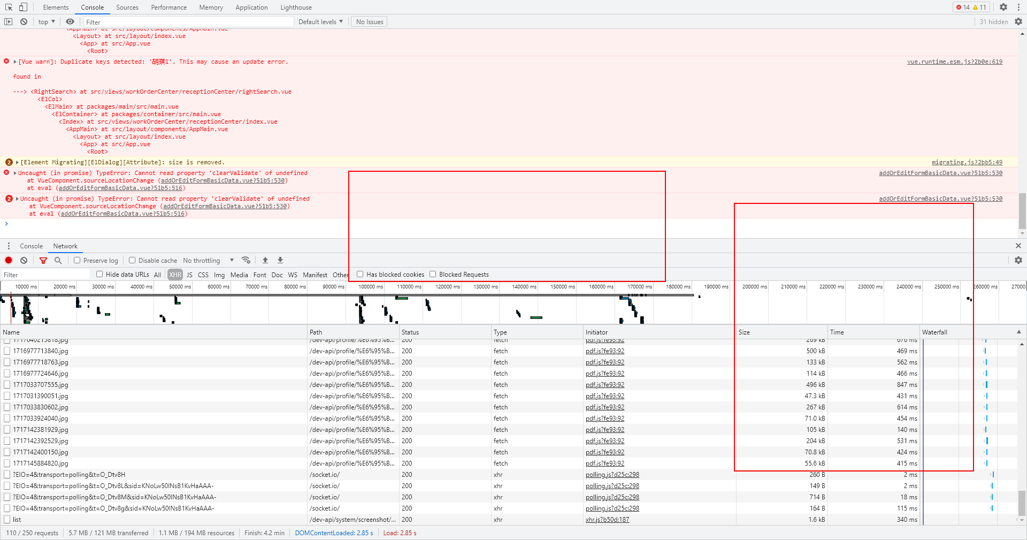
Task: Toggle the device toolbar icon
Action: pos(23,7)
